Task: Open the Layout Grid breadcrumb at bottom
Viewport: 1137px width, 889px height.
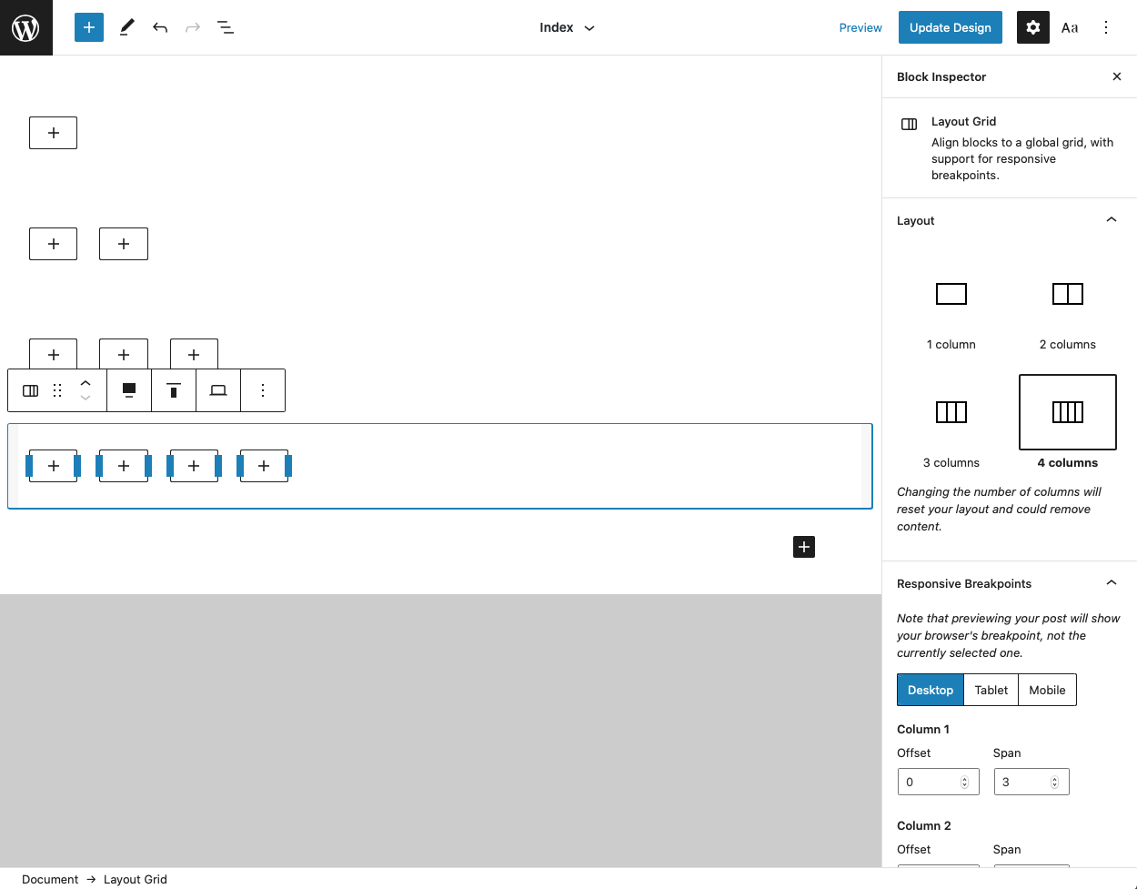Action: (135, 879)
